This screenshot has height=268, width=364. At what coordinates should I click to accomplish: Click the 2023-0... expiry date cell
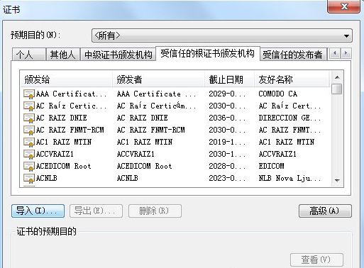pyautogui.click(x=227, y=179)
